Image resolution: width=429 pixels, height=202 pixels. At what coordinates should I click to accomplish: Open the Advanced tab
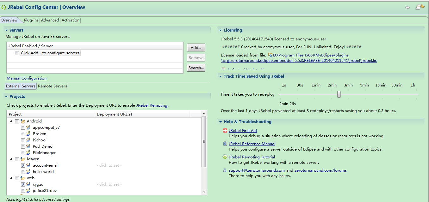click(50, 20)
